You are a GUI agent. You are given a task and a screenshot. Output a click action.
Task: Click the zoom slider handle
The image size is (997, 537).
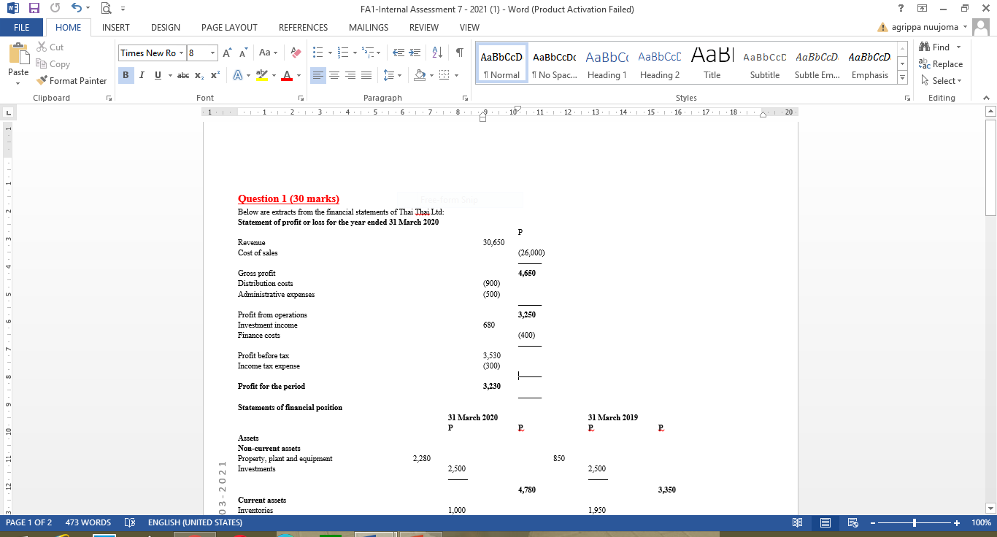coord(915,522)
